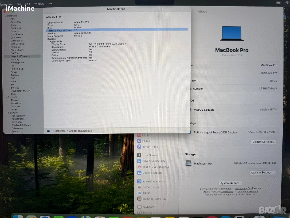
Task: Collapse the Network tree section
Action: [6, 97]
